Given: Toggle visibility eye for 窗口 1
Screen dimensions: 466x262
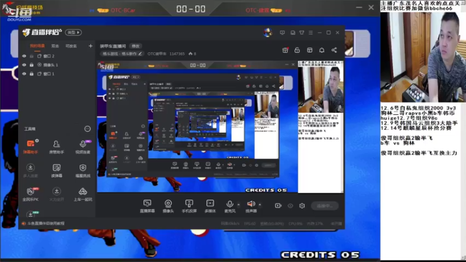Looking at the screenshot, I should point(24,74).
